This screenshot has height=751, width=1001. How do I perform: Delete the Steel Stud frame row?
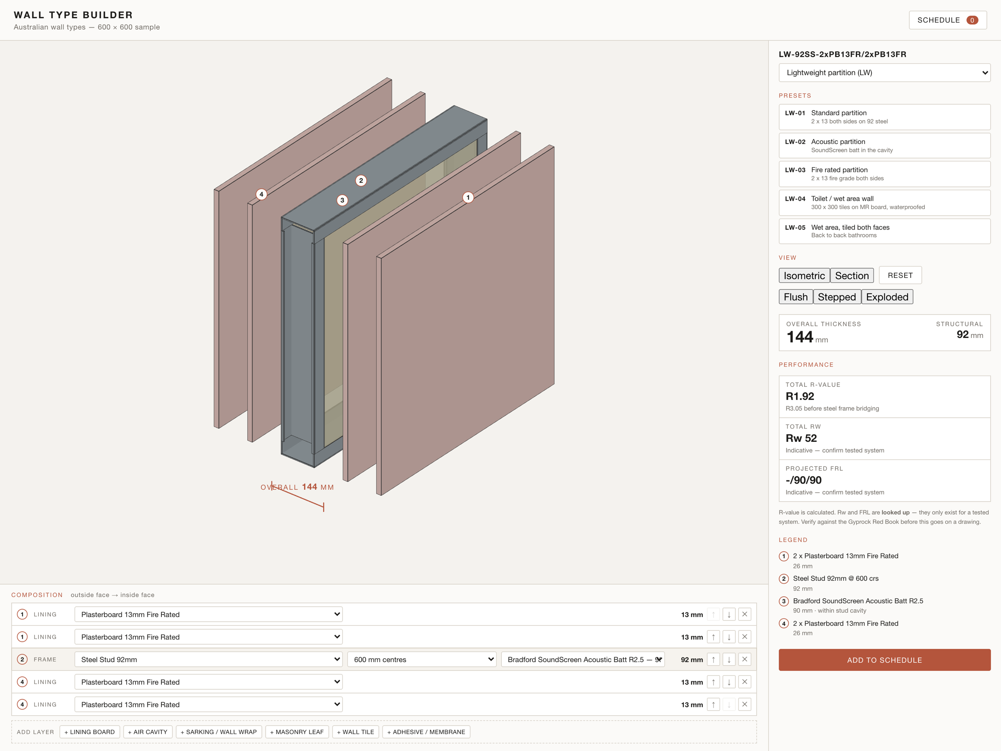point(744,660)
